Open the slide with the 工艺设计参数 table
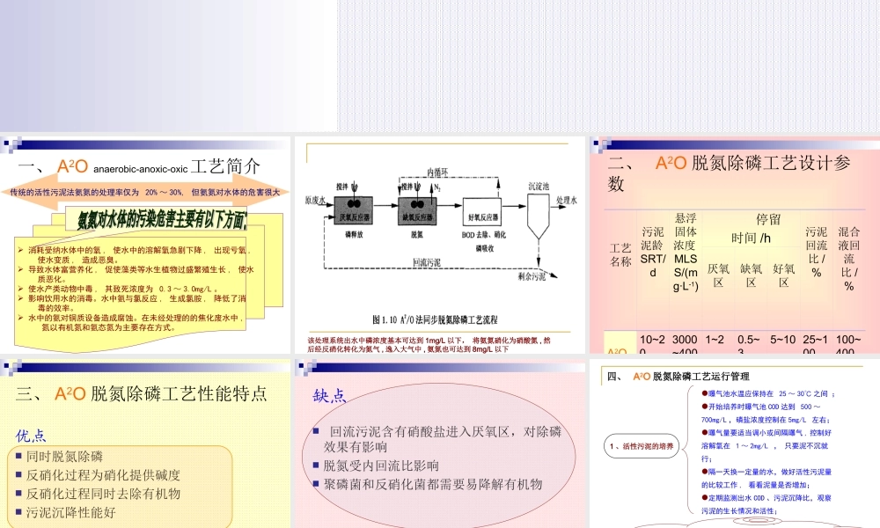 pyautogui.click(x=735, y=245)
